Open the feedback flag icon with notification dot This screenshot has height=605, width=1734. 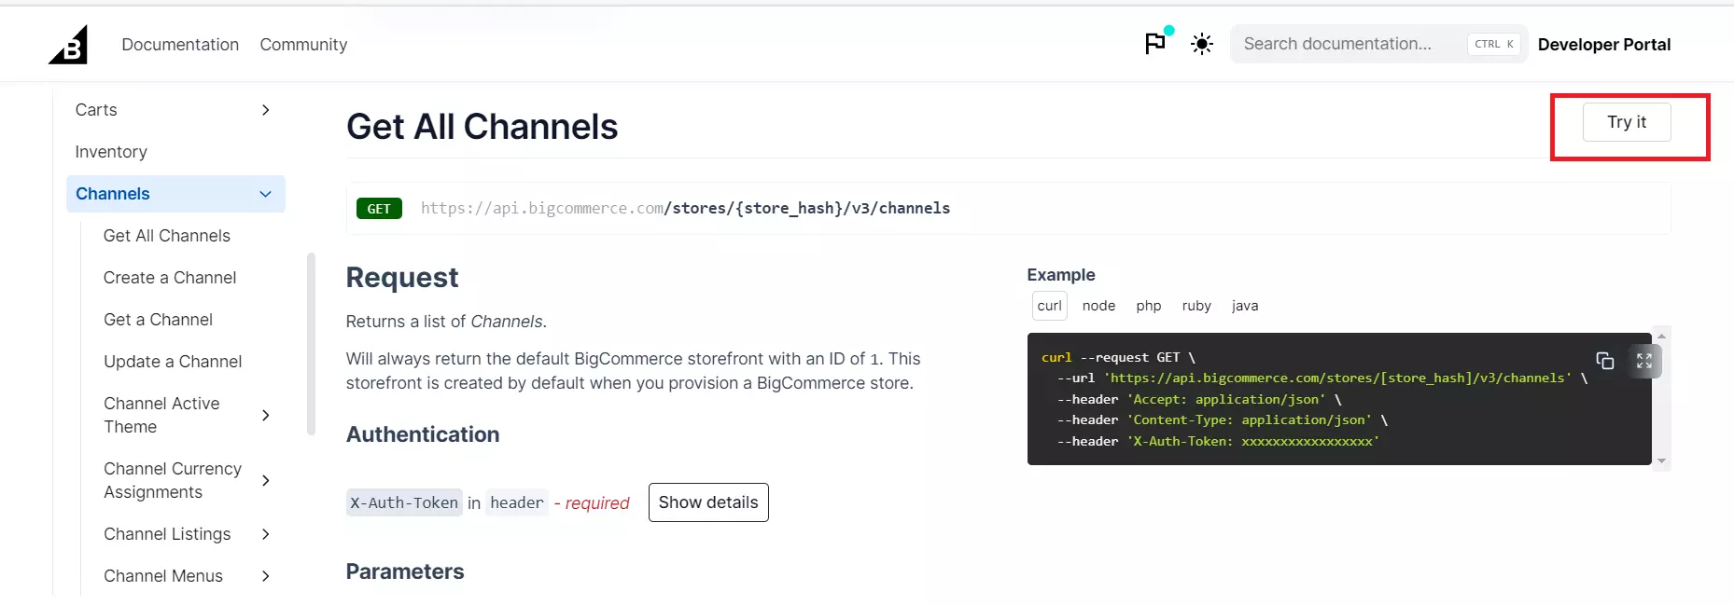pos(1154,43)
